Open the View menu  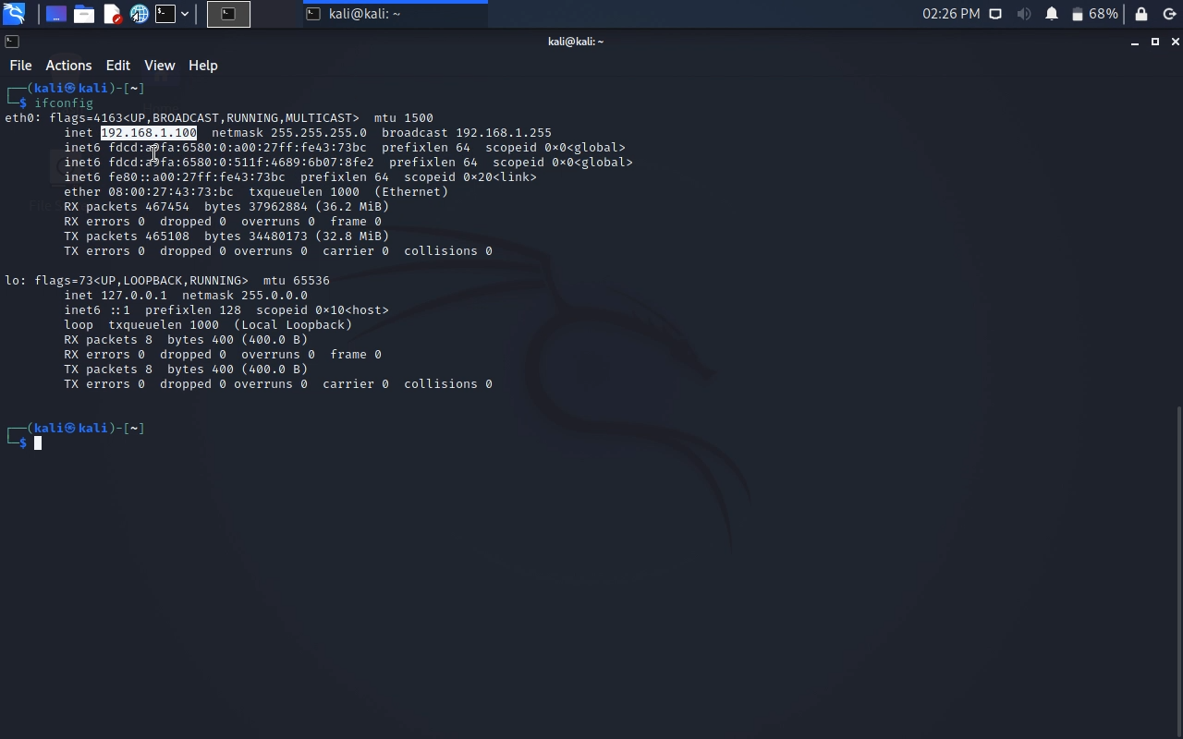pyautogui.click(x=159, y=66)
